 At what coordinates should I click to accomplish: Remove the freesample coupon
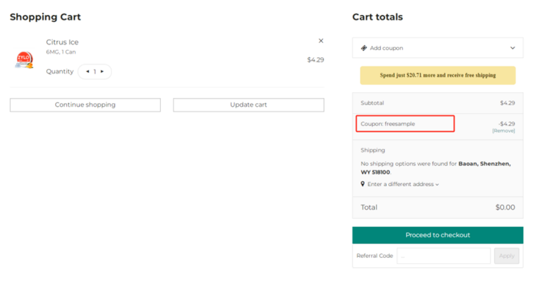[x=503, y=131]
